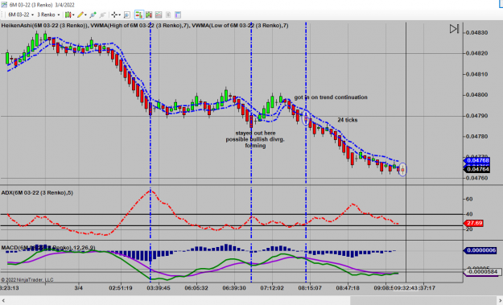
Task: Click the horizontal scrollbar thumb
Action: click(423, 300)
